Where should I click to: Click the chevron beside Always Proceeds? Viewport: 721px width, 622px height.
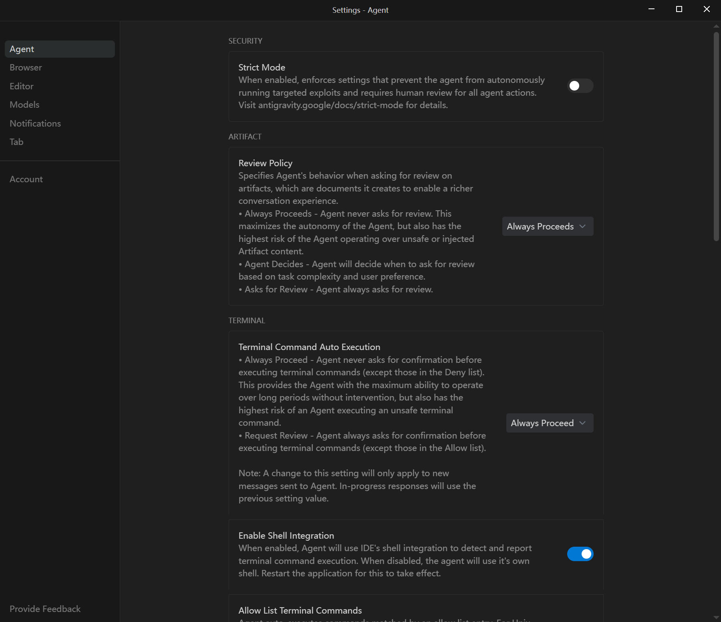[x=582, y=226]
